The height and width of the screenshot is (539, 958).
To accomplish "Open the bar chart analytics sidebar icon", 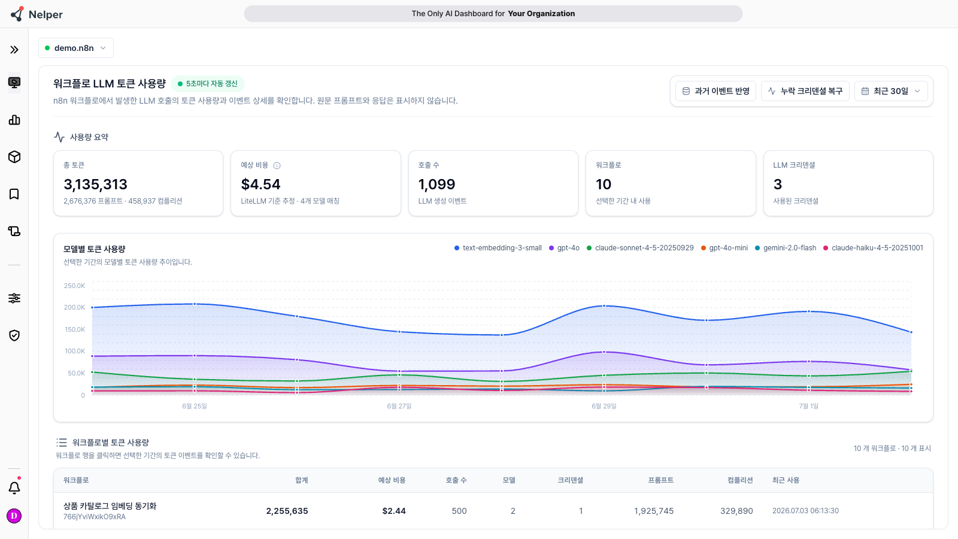I will pos(14,120).
